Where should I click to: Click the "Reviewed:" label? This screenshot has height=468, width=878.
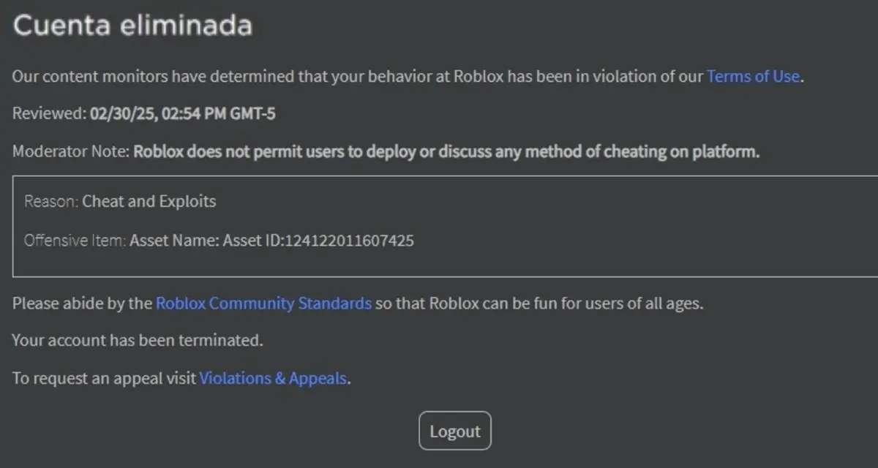pyautogui.click(x=49, y=114)
